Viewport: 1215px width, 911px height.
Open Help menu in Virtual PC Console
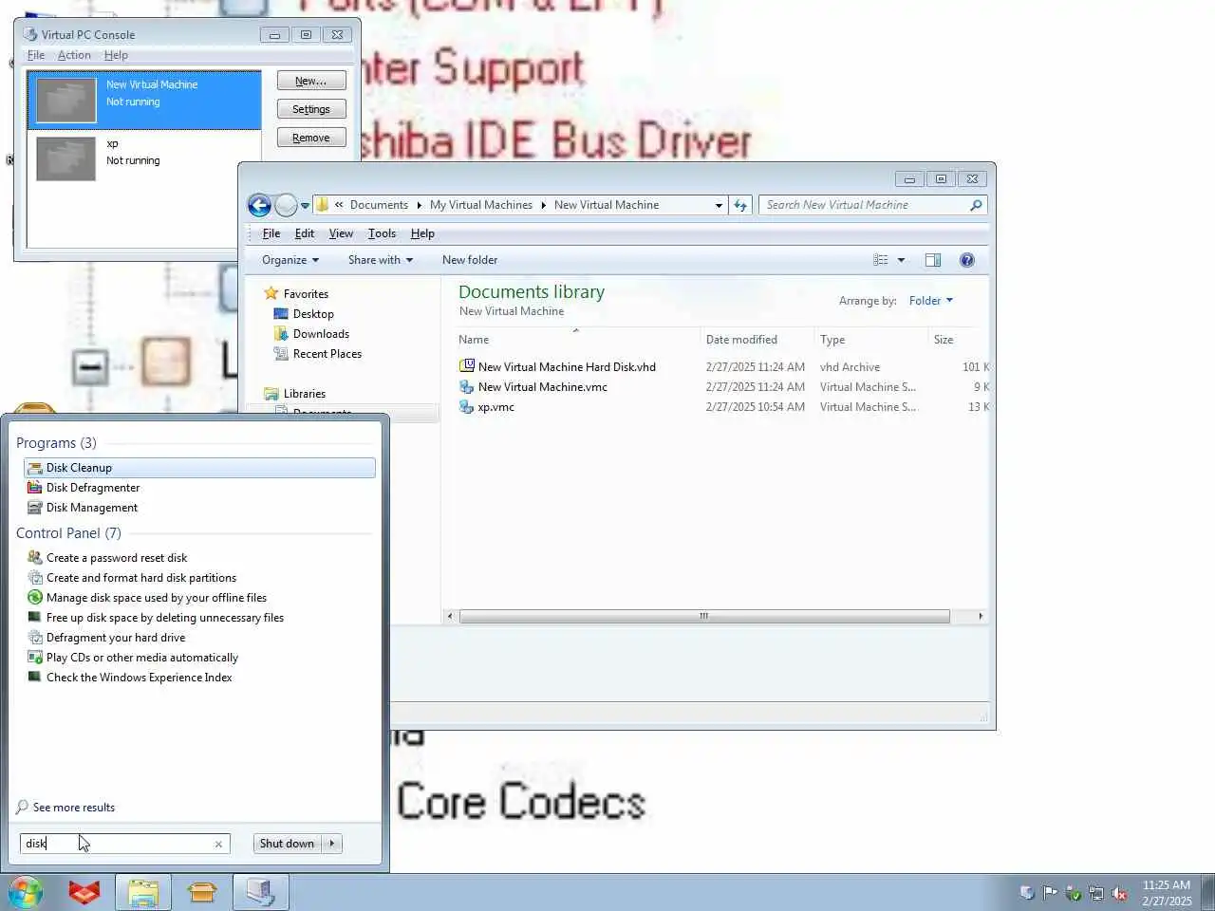(x=116, y=55)
